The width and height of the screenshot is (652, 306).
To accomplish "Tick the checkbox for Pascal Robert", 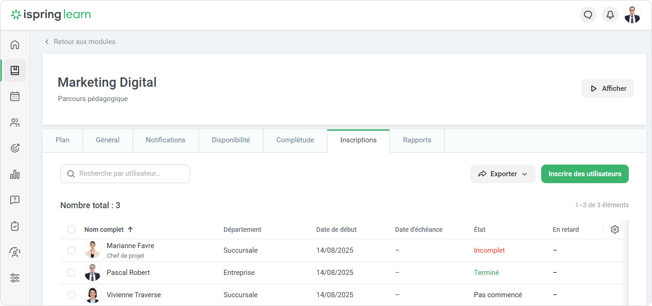I will point(71,273).
